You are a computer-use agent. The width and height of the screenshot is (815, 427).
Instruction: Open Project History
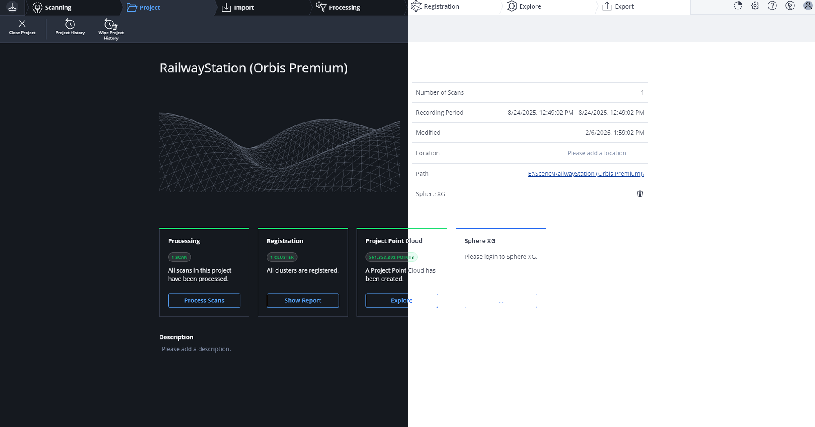[70, 24]
